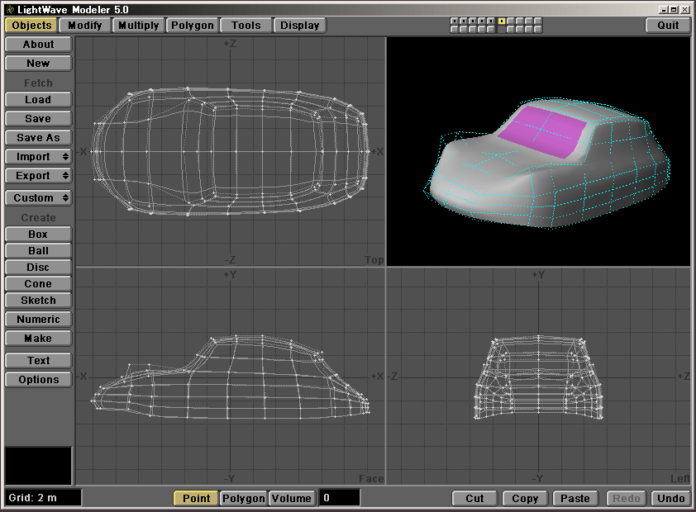
Task: Click the Undo button
Action: (x=670, y=498)
